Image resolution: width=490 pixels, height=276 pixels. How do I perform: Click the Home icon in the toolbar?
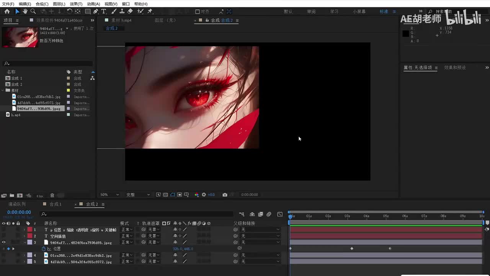(x=7, y=11)
